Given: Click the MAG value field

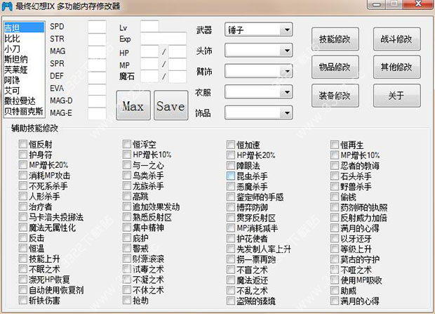Looking at the screenshot, I should (x=97, y=52).
